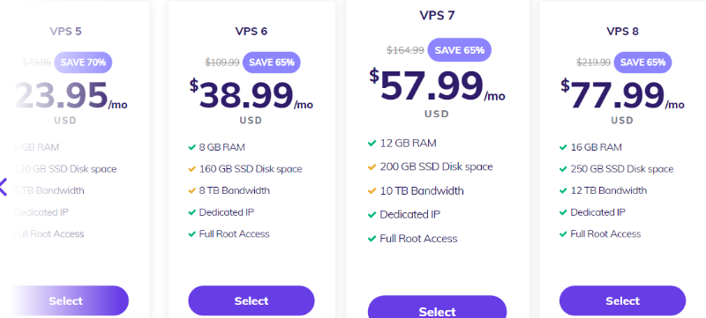Screen dimensions: 706x318
Task: Click orange checkmark beside 8 TB Bandwidth
Action: pos(192,191)
